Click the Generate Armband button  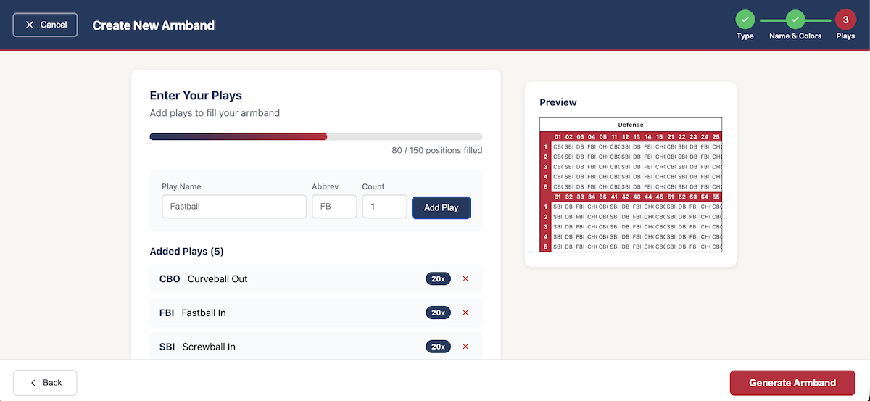pos(792,383)
